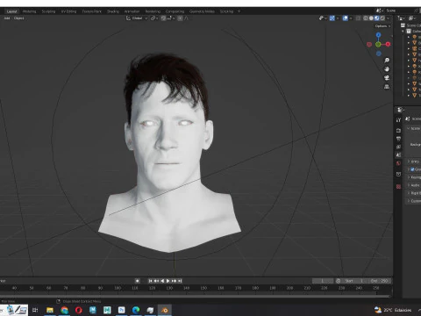Play the animation forward
421x316 pixels.
[x=168, y=281]
